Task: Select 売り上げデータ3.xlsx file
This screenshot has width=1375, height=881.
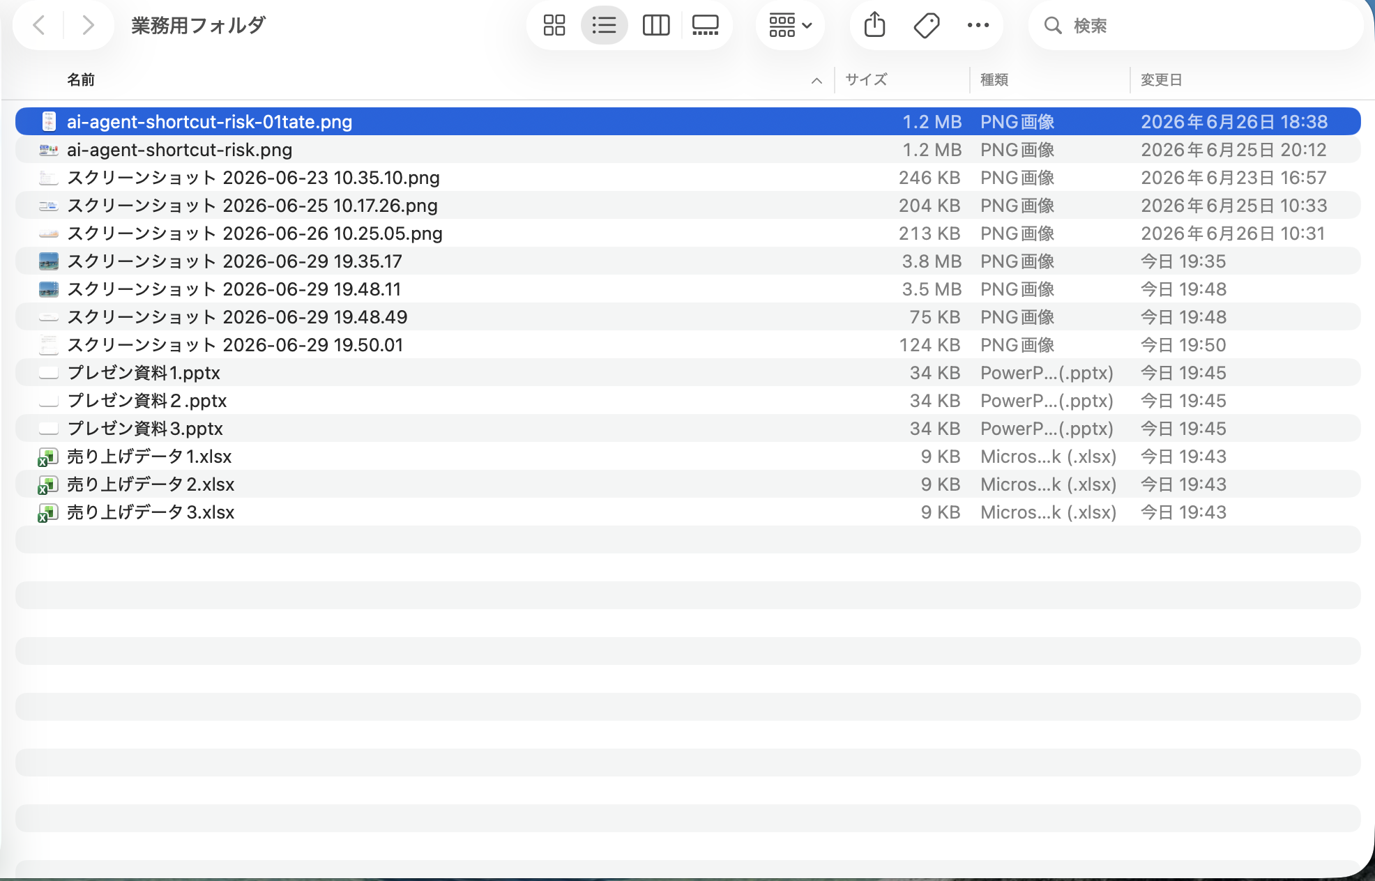Action: click(x=687, y=512)
